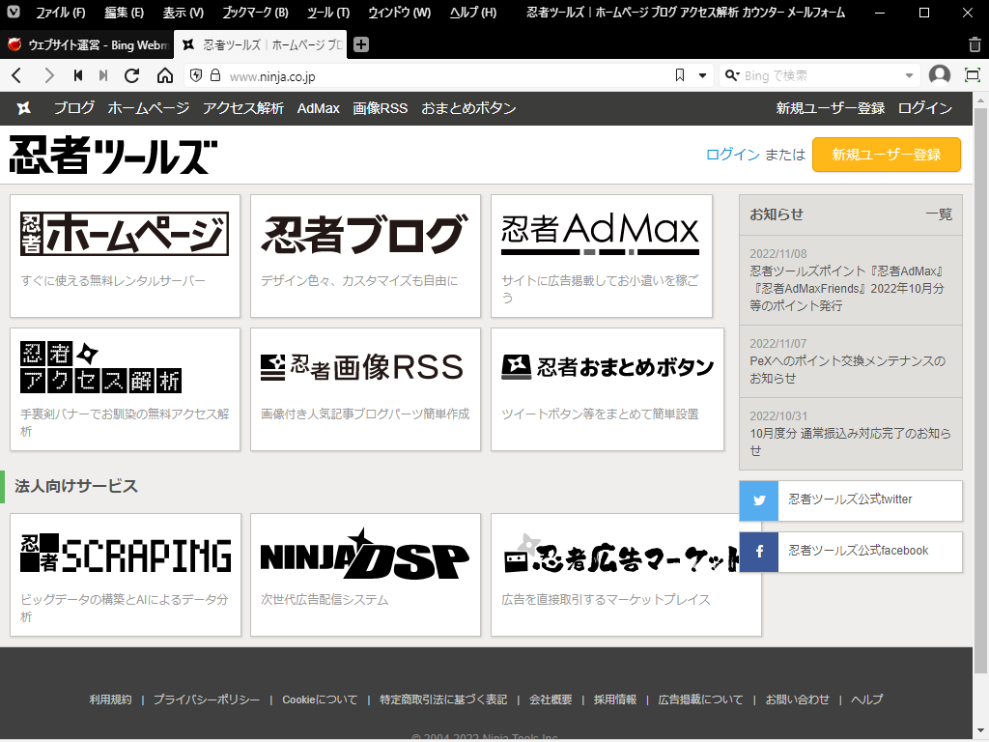Switch to the Bing Webmaster tab
This screenshot has width=989, height=742.
pos(87,44)
